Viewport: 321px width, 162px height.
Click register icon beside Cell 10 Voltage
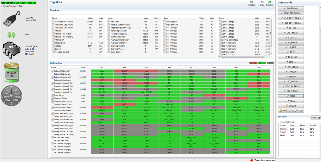220,22
